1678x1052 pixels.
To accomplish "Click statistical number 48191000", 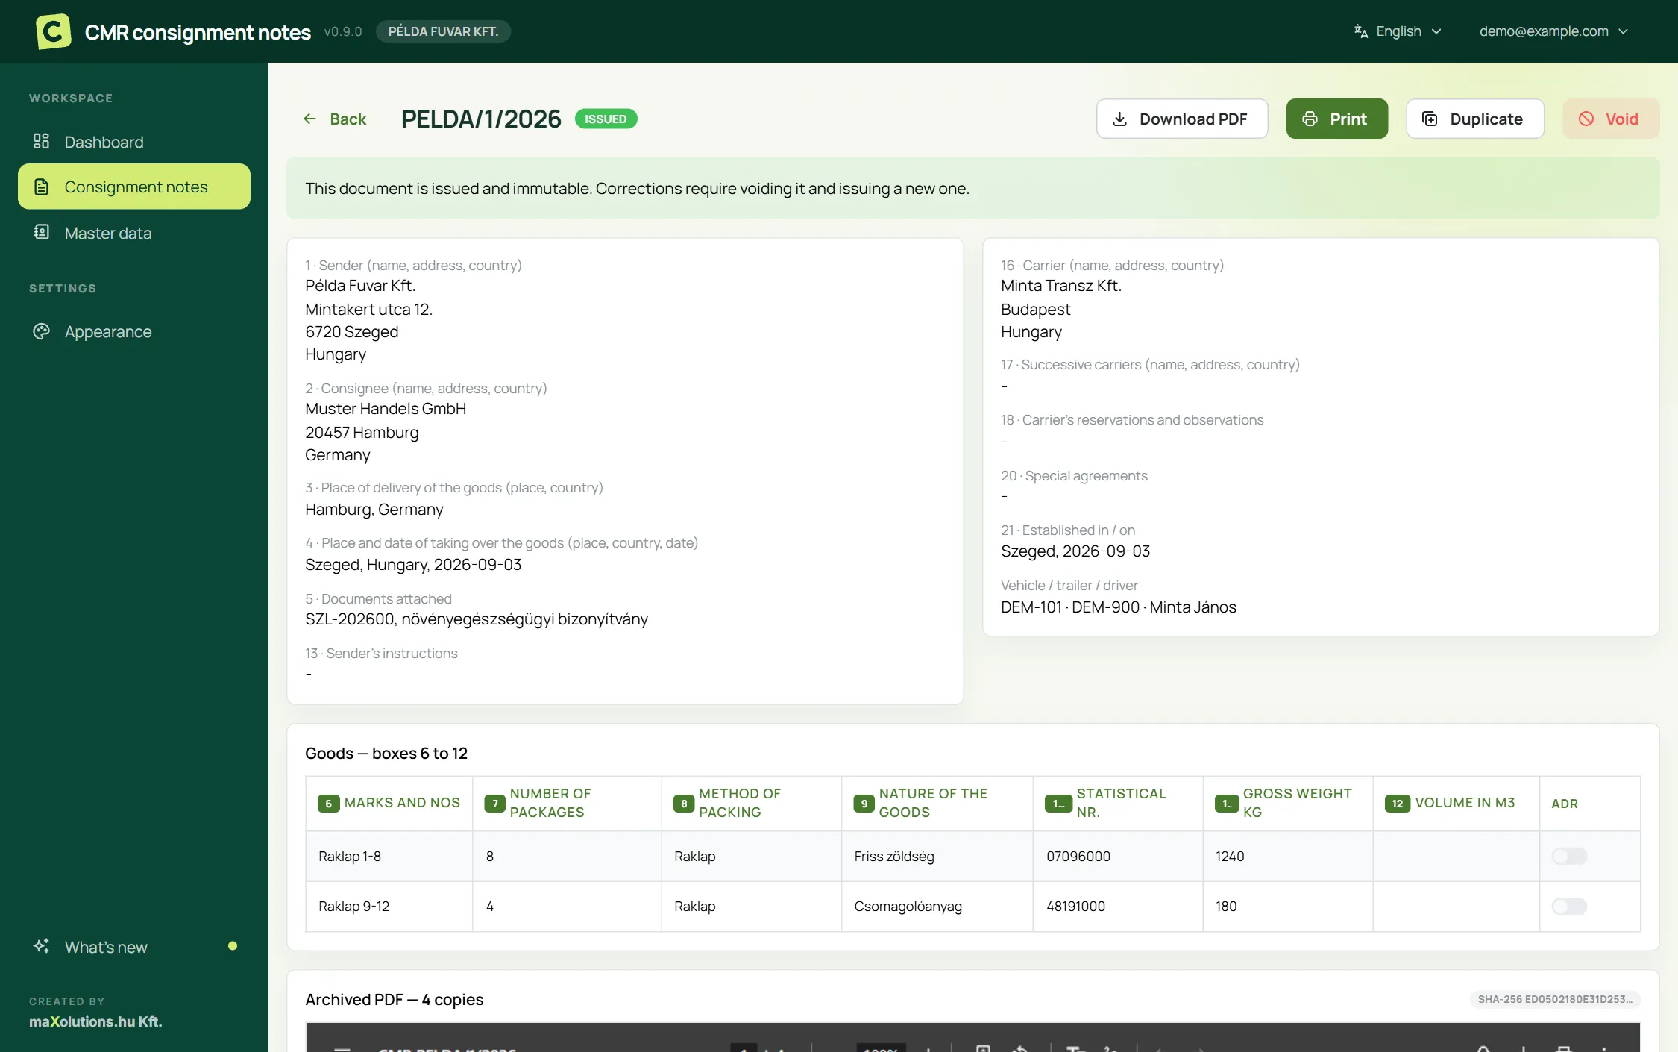I will click(1075, 906).
